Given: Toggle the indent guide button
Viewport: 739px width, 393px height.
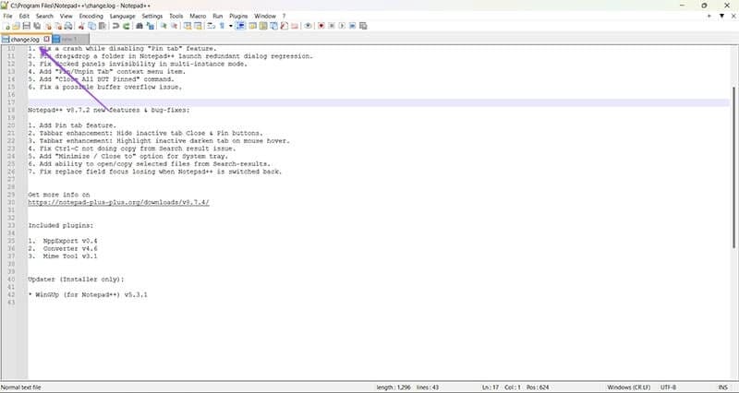Looking at the screenshot, I should coord(240,26).
